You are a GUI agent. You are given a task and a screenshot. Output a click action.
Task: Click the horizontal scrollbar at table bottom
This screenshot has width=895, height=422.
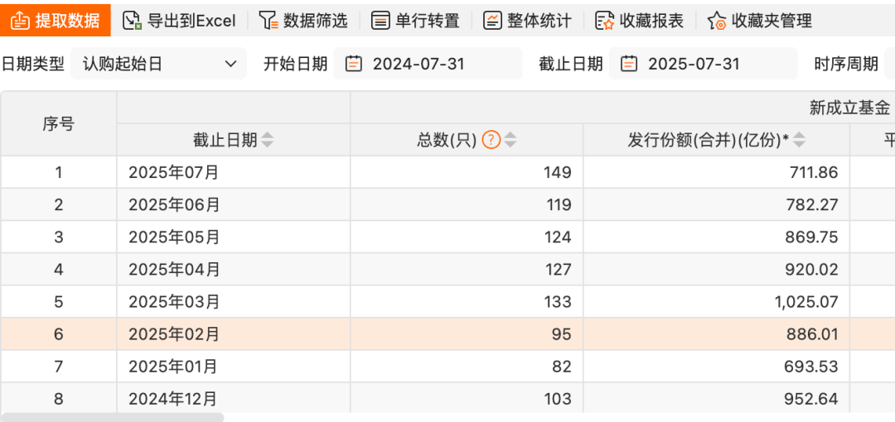[x=112, y=417]
